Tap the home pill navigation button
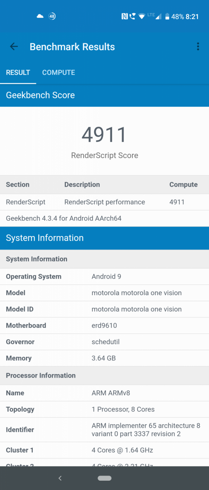209x490 pixels. (104, 478)
